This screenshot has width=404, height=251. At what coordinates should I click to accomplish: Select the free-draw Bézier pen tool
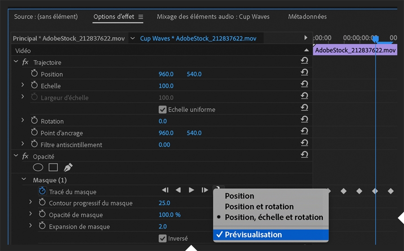[x=68, y=168]
